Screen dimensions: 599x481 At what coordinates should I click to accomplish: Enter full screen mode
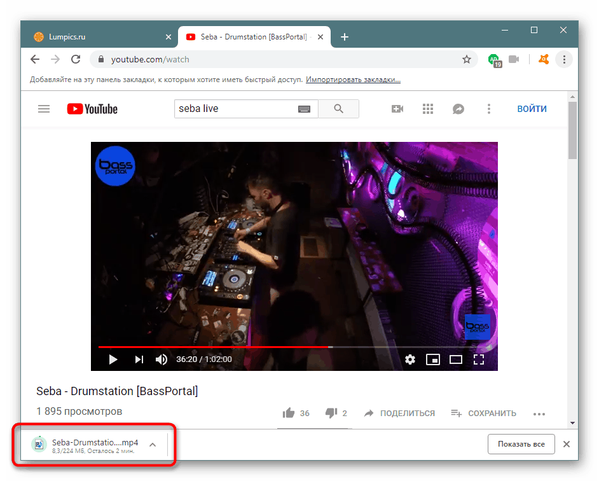[479, 359]
